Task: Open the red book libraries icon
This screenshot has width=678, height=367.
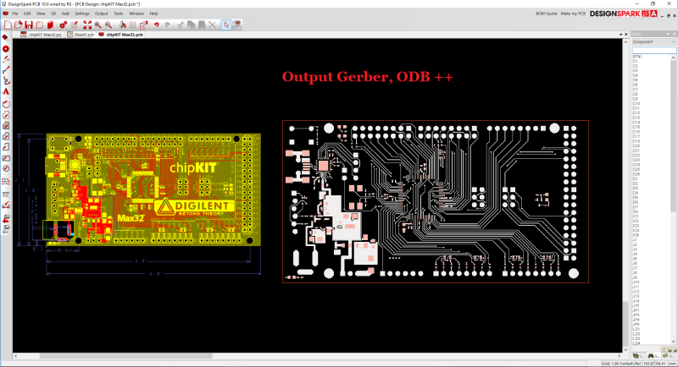Action: click(x=50, y=25)
